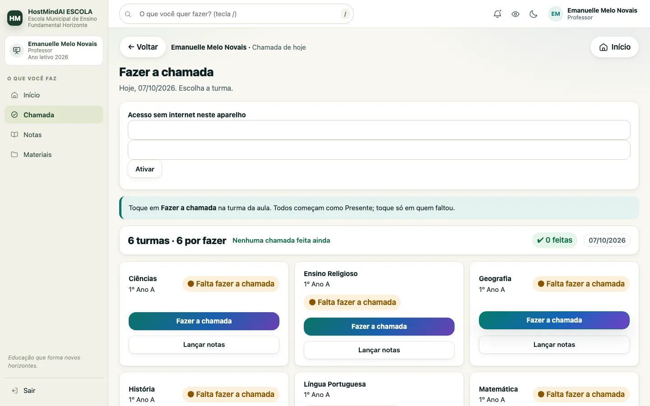Click the História class title
Image resolution: width=650 pixels, height=406 pixels.
142,389
